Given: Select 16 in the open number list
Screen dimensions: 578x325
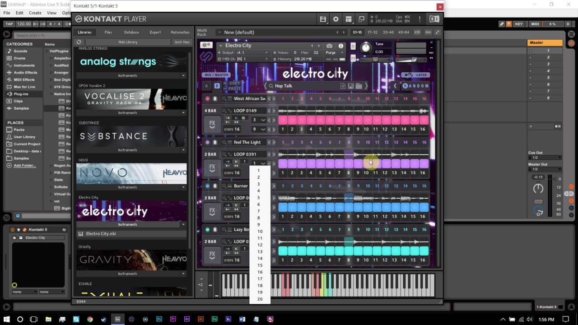Looking at the screenshot, I should click(260, 272).
